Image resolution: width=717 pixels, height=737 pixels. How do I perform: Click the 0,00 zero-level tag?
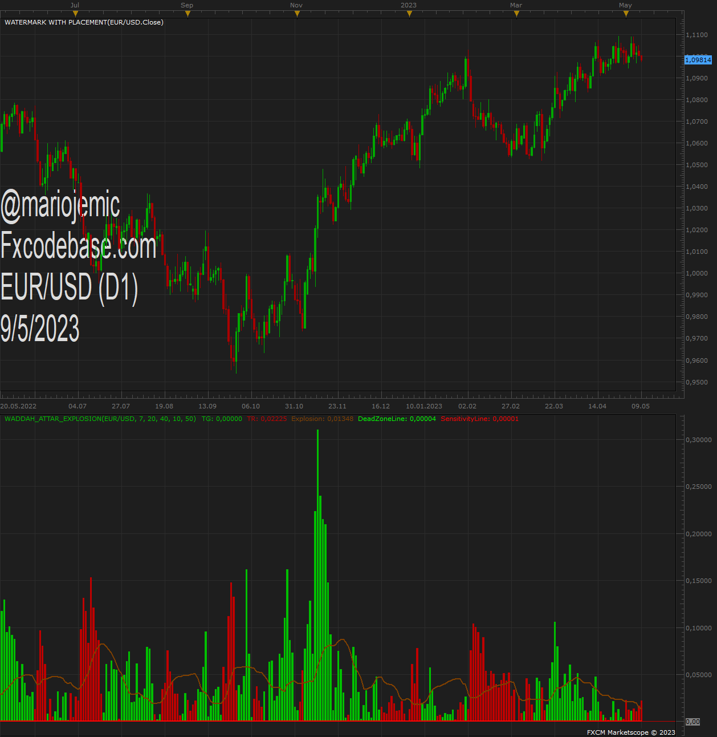[692, 722]
